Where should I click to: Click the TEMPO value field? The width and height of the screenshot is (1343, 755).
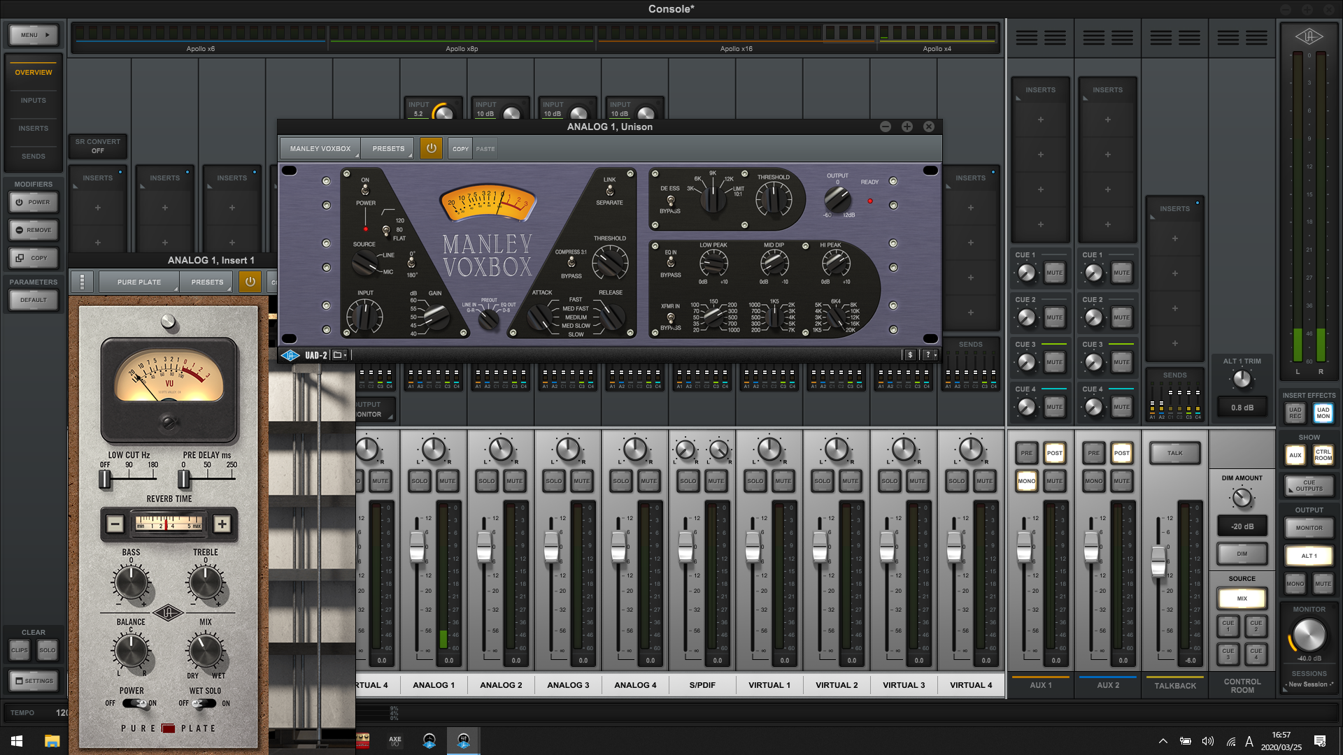coord(62,712)
